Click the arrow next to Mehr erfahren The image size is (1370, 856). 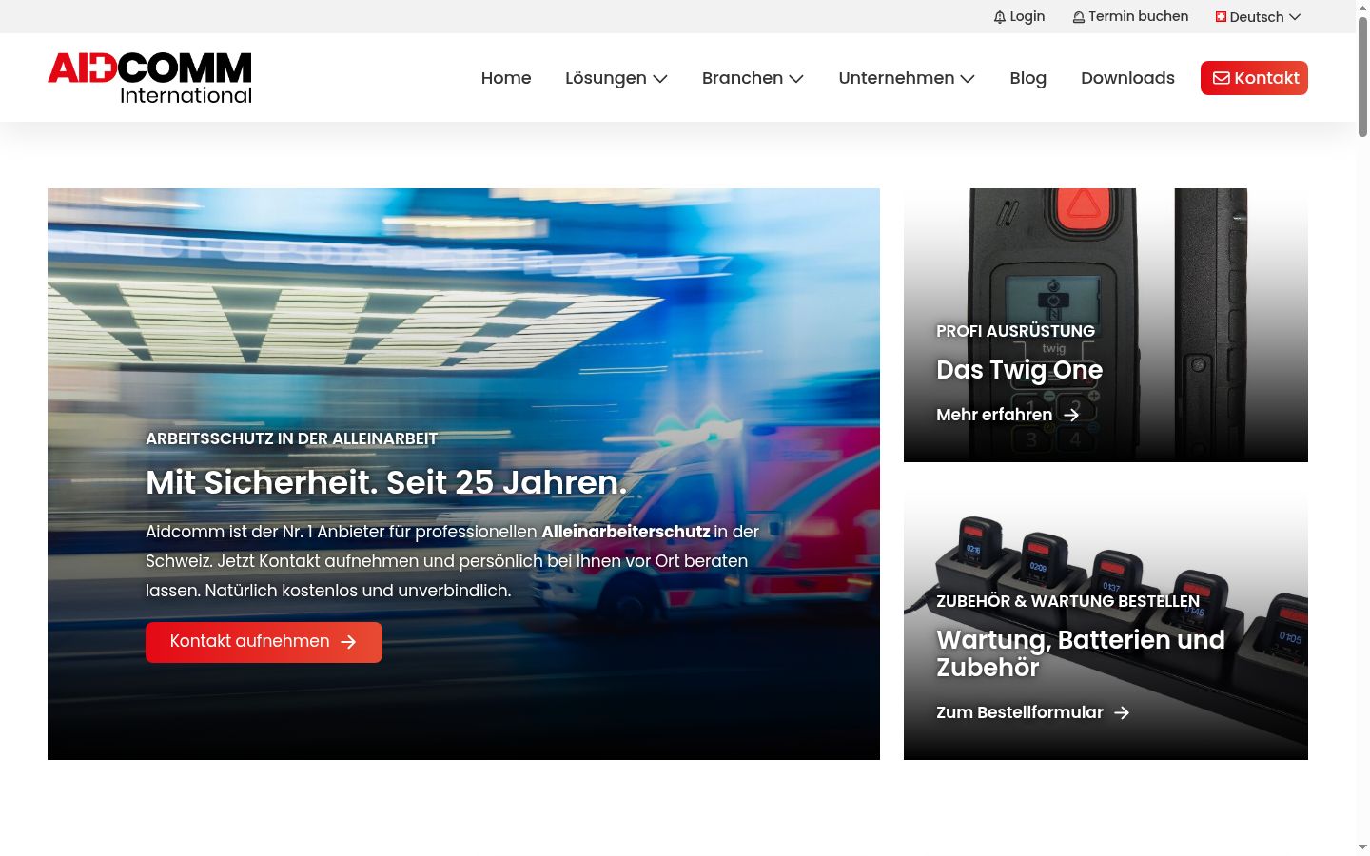[1071, 415]
